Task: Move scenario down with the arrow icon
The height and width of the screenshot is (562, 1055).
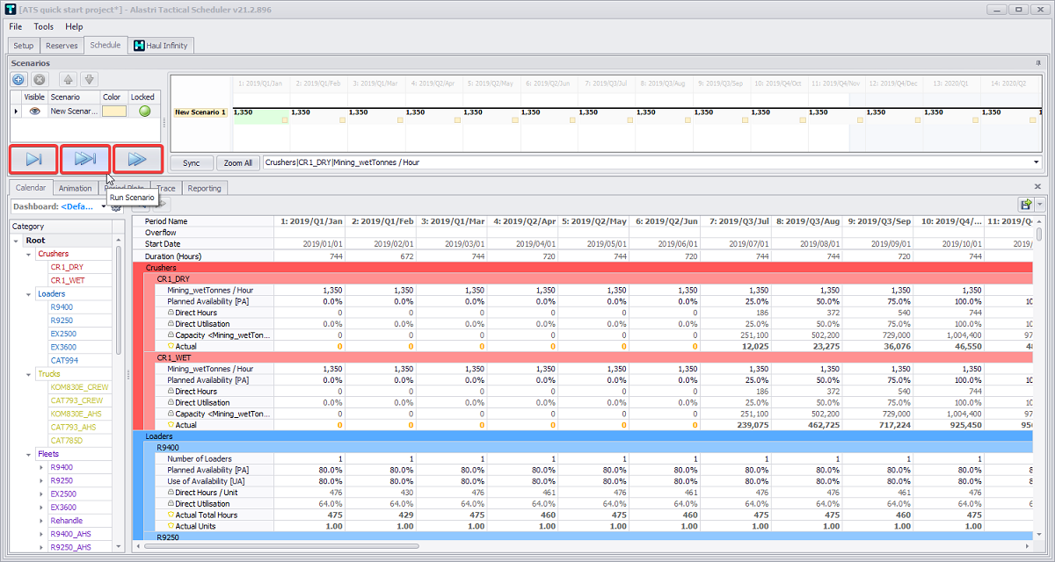Action: tap(89, 79)
